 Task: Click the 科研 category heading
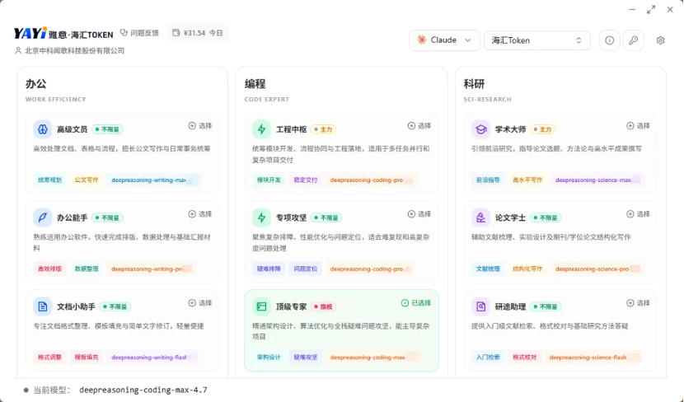pos(474,84)
